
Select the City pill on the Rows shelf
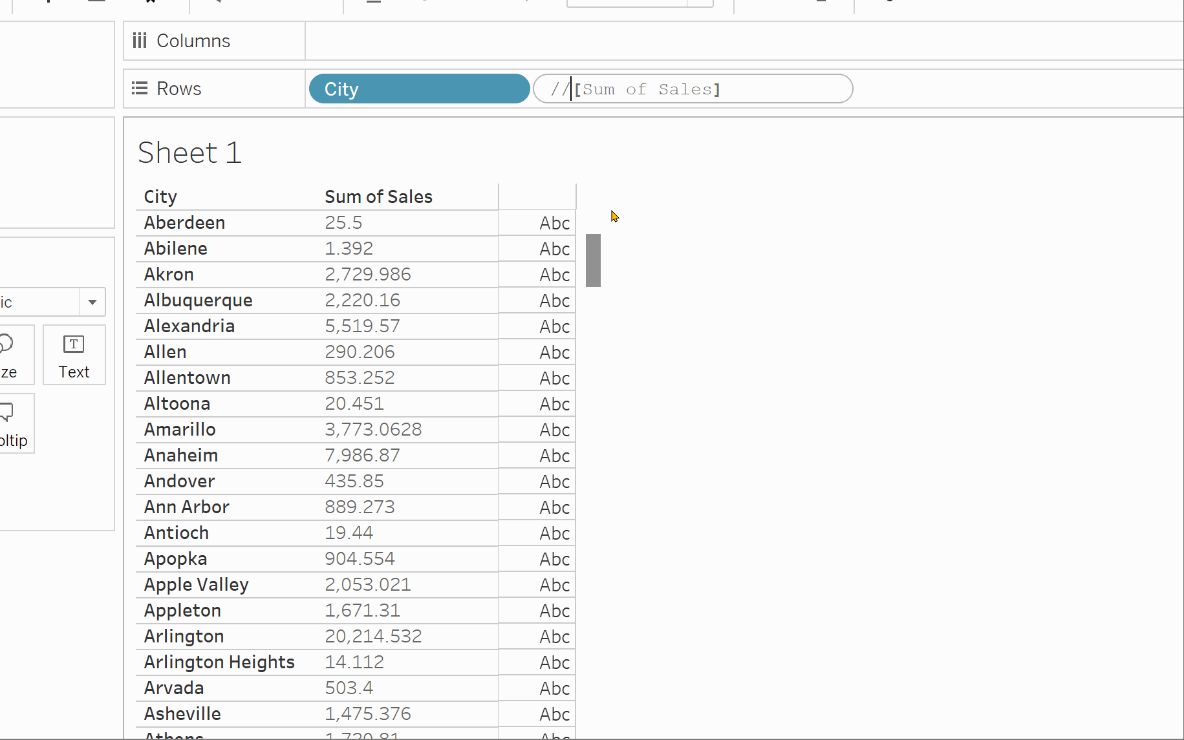[x=418, y=89]
